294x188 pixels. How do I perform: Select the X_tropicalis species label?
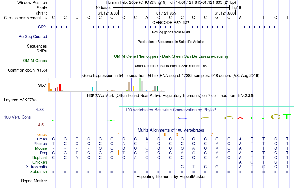click(x=37, y=167)
